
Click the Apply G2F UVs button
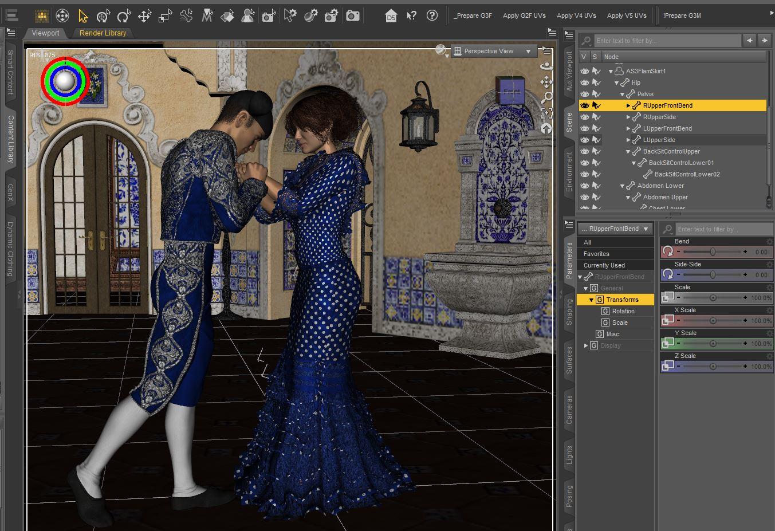tap(524, 15)
